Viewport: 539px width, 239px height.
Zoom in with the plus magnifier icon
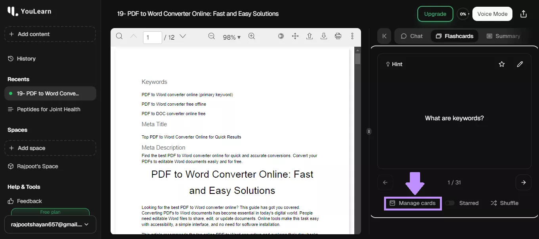pyautogui.click(x=251, y=36)
